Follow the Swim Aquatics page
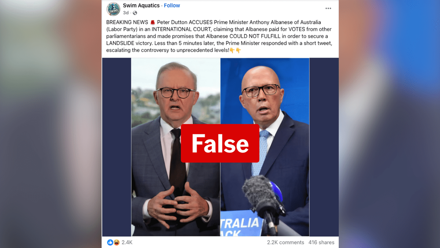The image size is (440, 248). click(172, 6)
